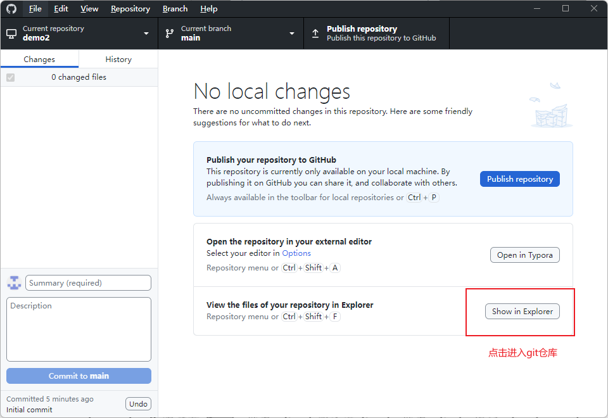Click the git branch icon beside Current branch
The height and width of the screenshot is (418, 608).
coord(170,33)
